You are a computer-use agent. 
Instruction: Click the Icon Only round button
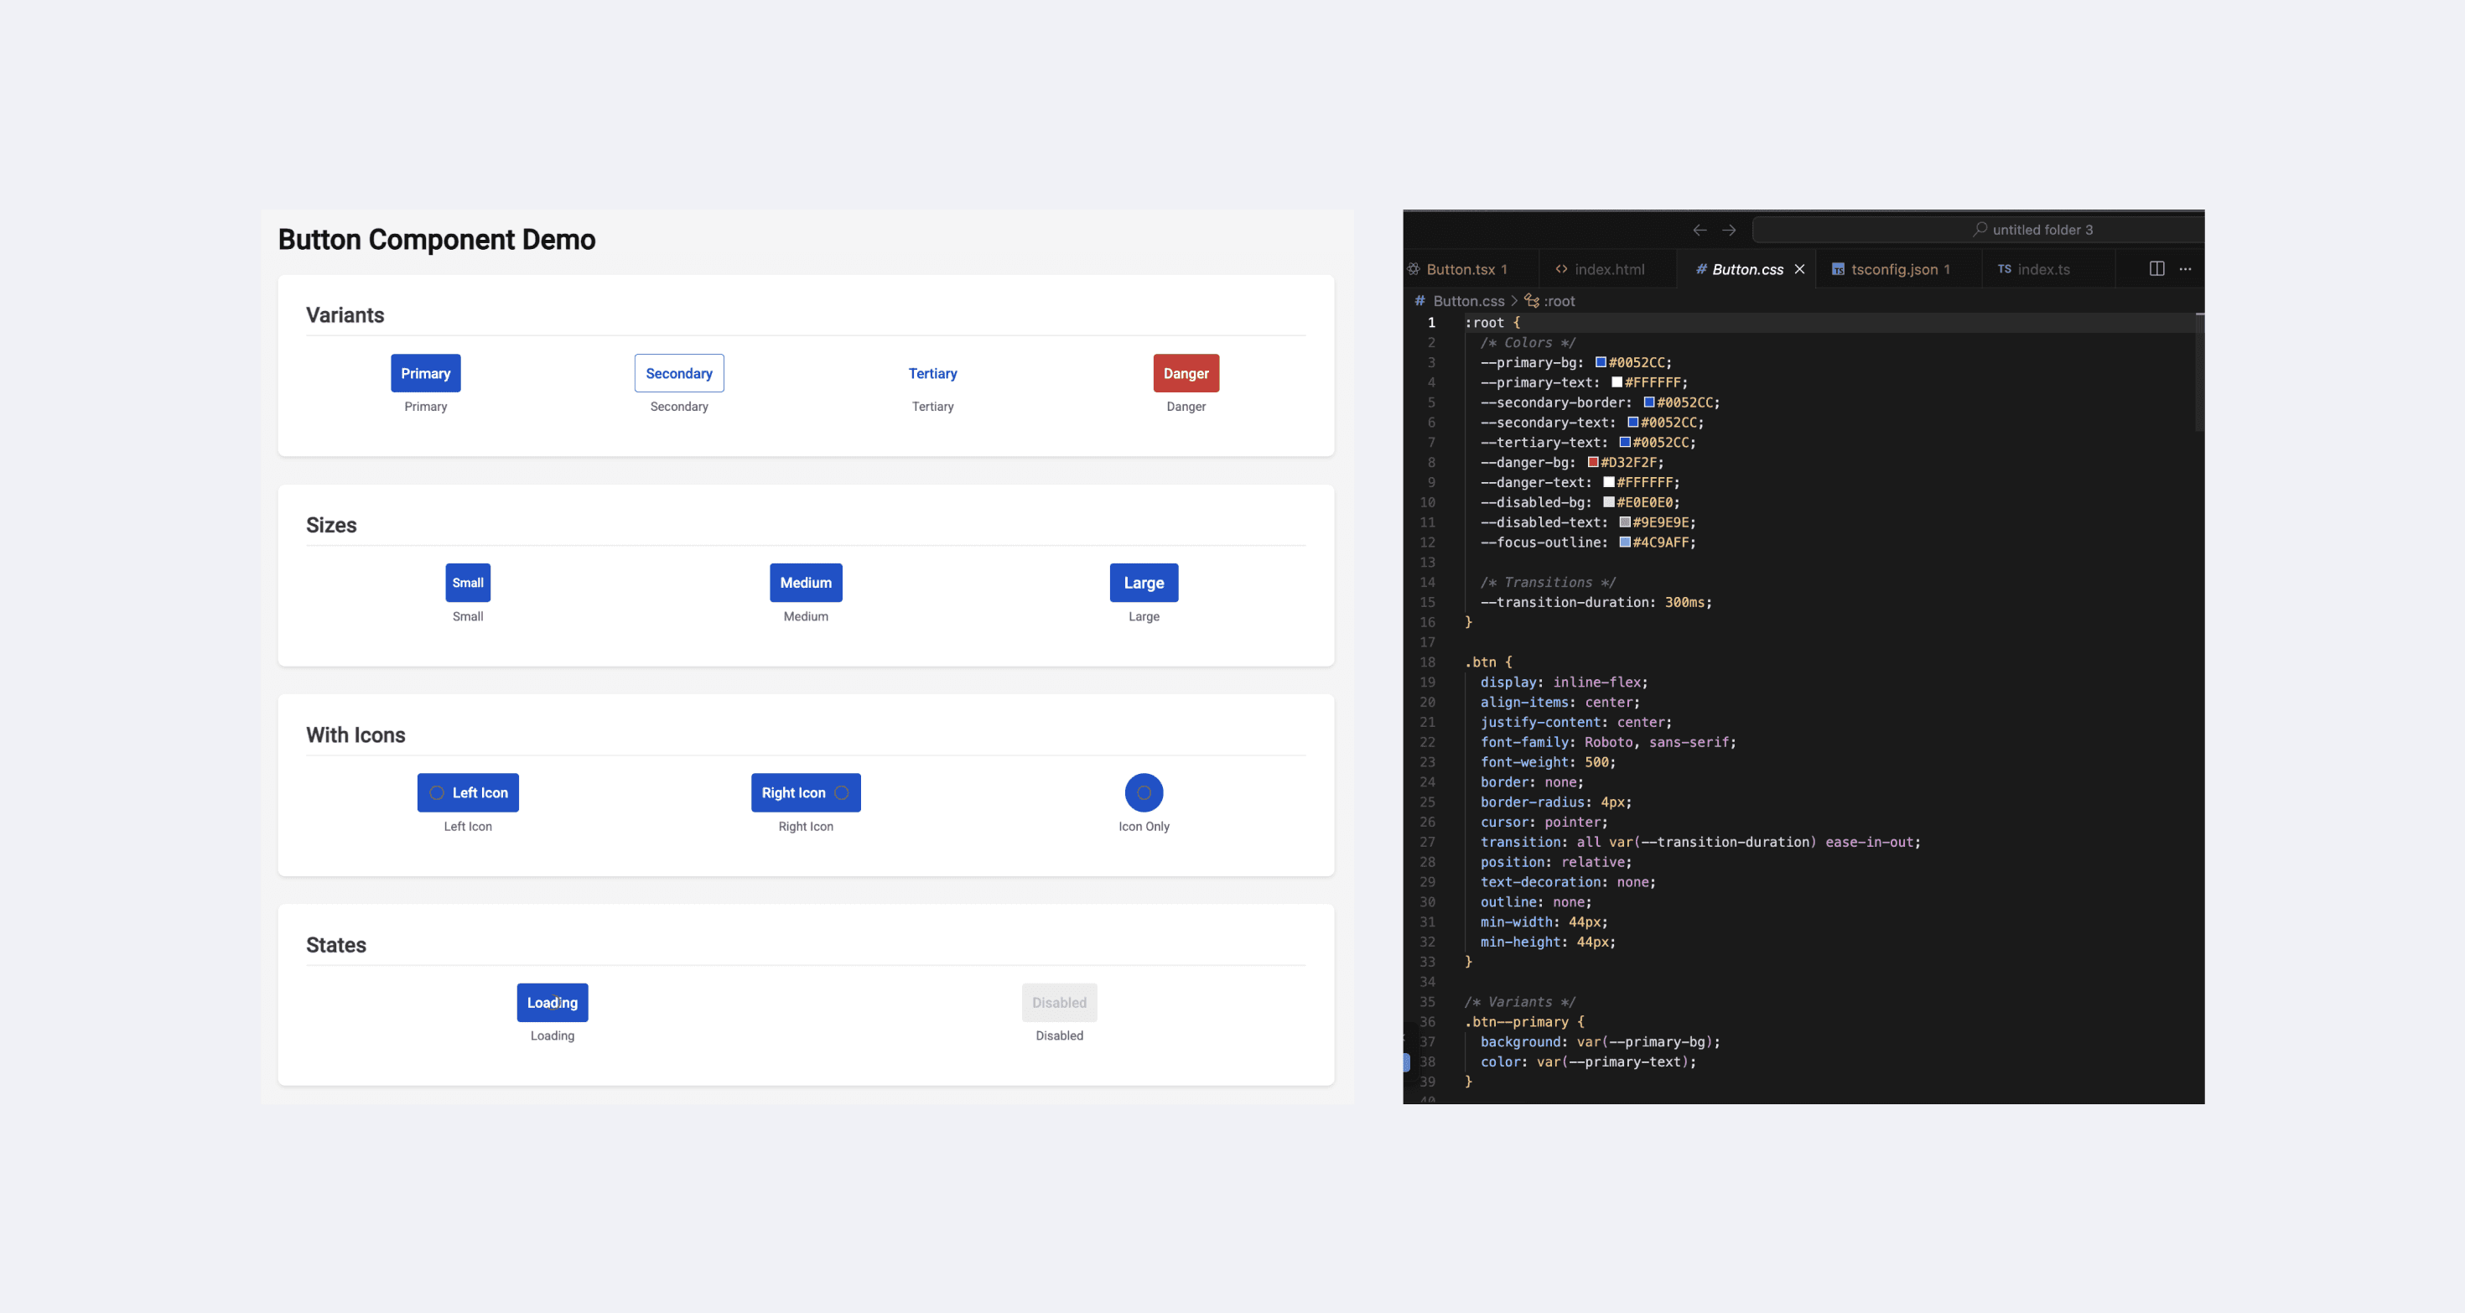(1144, 792)
